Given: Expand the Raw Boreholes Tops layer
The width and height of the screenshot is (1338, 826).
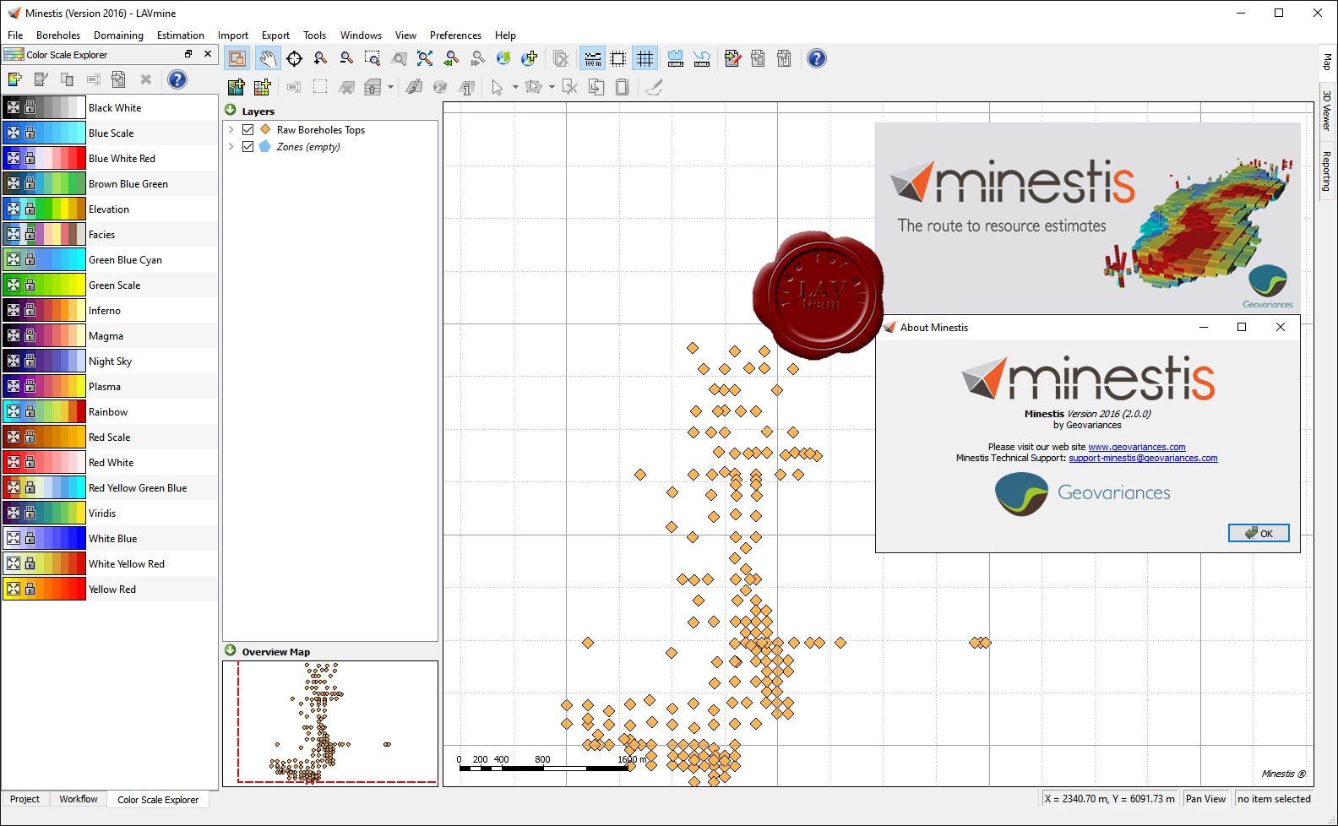Looking at the screenshot, I should (x=231, y=130).
